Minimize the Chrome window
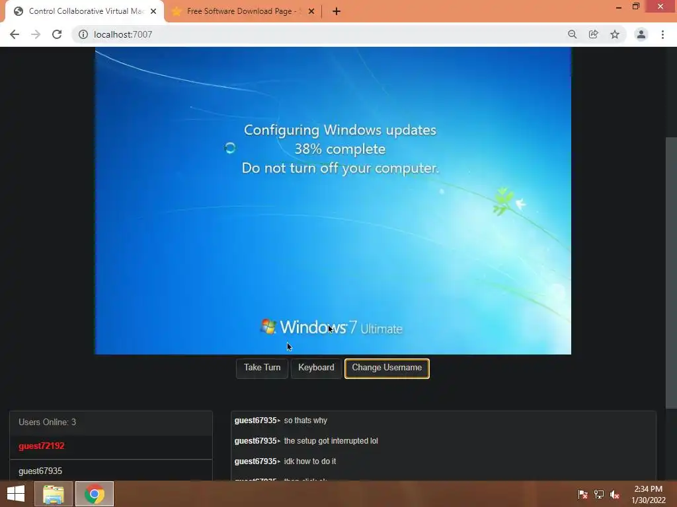The image size is (677, 507). click(x=619, y=7)
